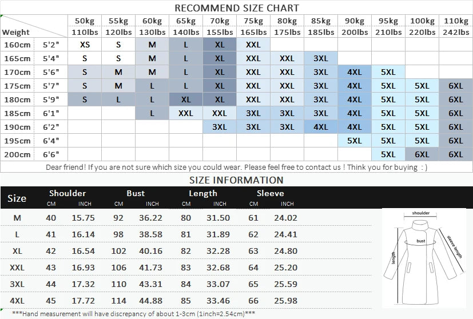Click the 70kg weight column header
This screenshot has height=319, width=473.
coord(220,26)
